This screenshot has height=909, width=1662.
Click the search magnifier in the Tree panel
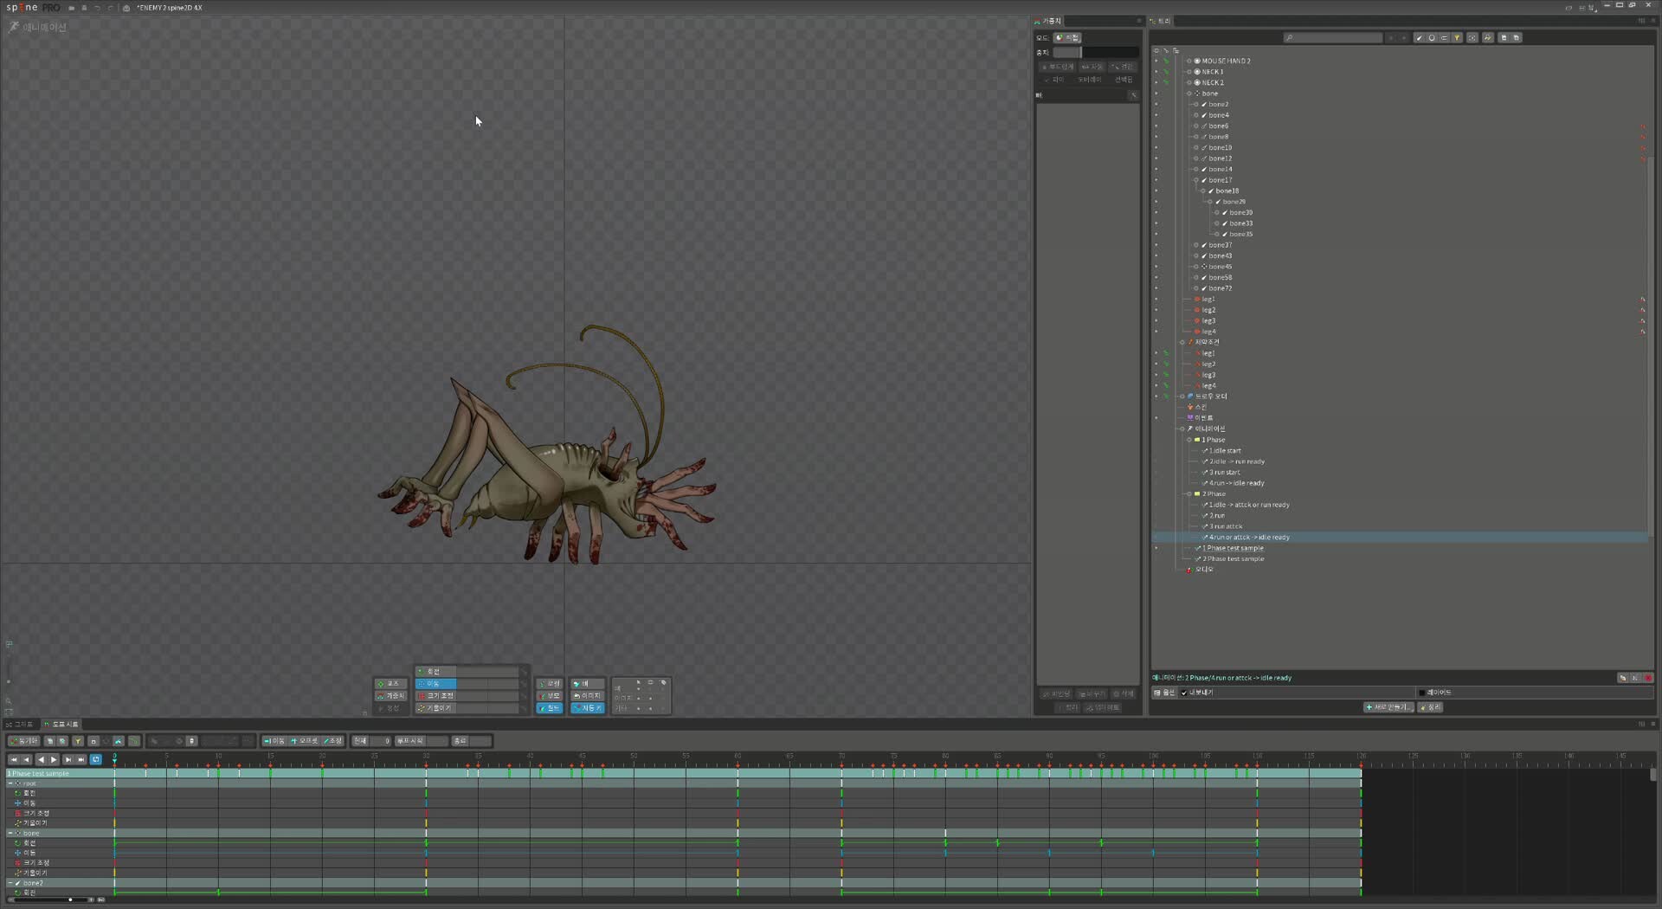tap(1292, 37)
